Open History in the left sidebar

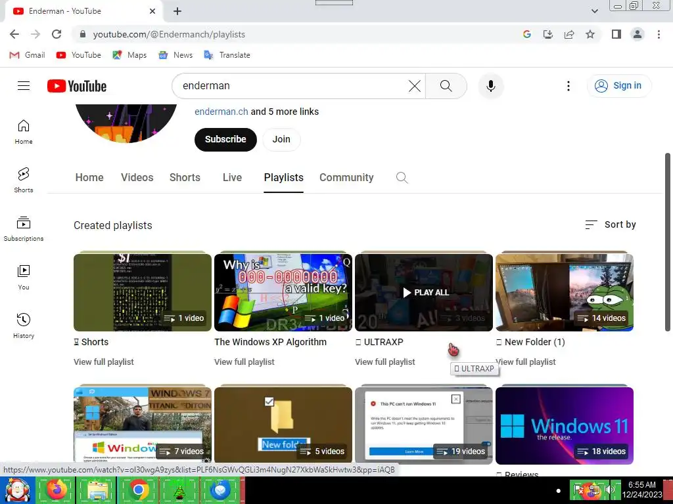[24, 326]
